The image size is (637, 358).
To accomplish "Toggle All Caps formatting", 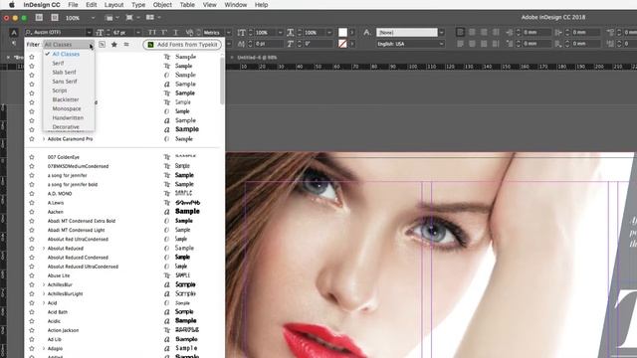I will coord(152,32).
